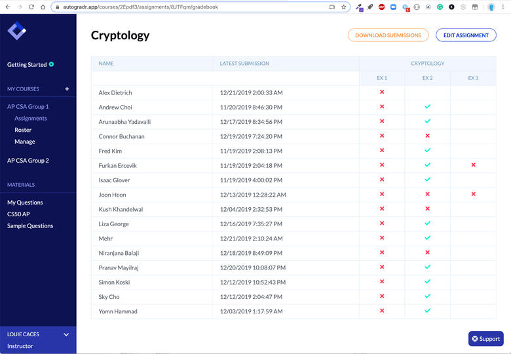
Task: Click the Cryptology page title
Action: click(121, 35)
